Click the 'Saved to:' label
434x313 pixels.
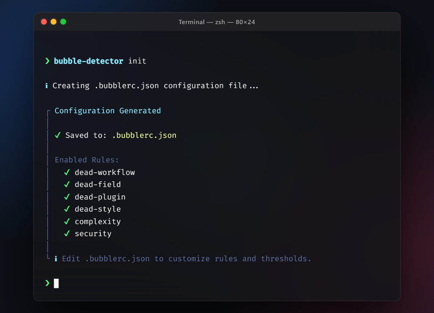(x=86, y=135)
